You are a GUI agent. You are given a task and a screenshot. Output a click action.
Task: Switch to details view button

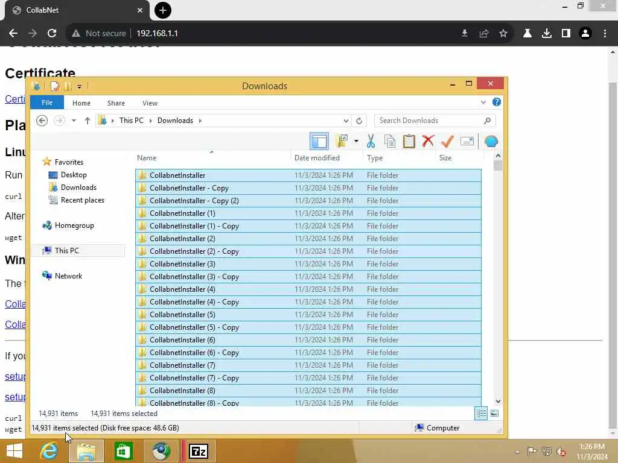pos(481,414)
